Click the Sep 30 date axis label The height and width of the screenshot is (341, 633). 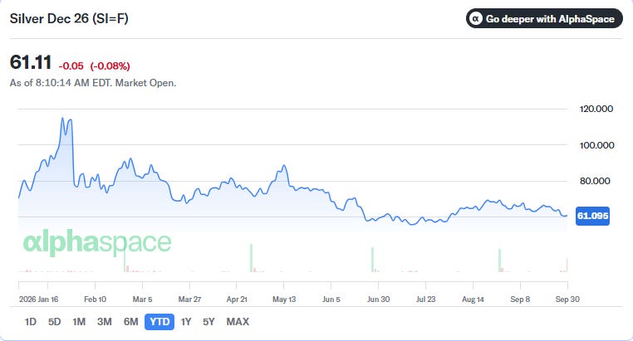click(x=567, y=300)
